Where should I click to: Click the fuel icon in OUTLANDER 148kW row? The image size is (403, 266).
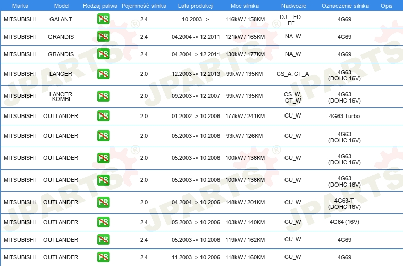click(x=103, y=202)
